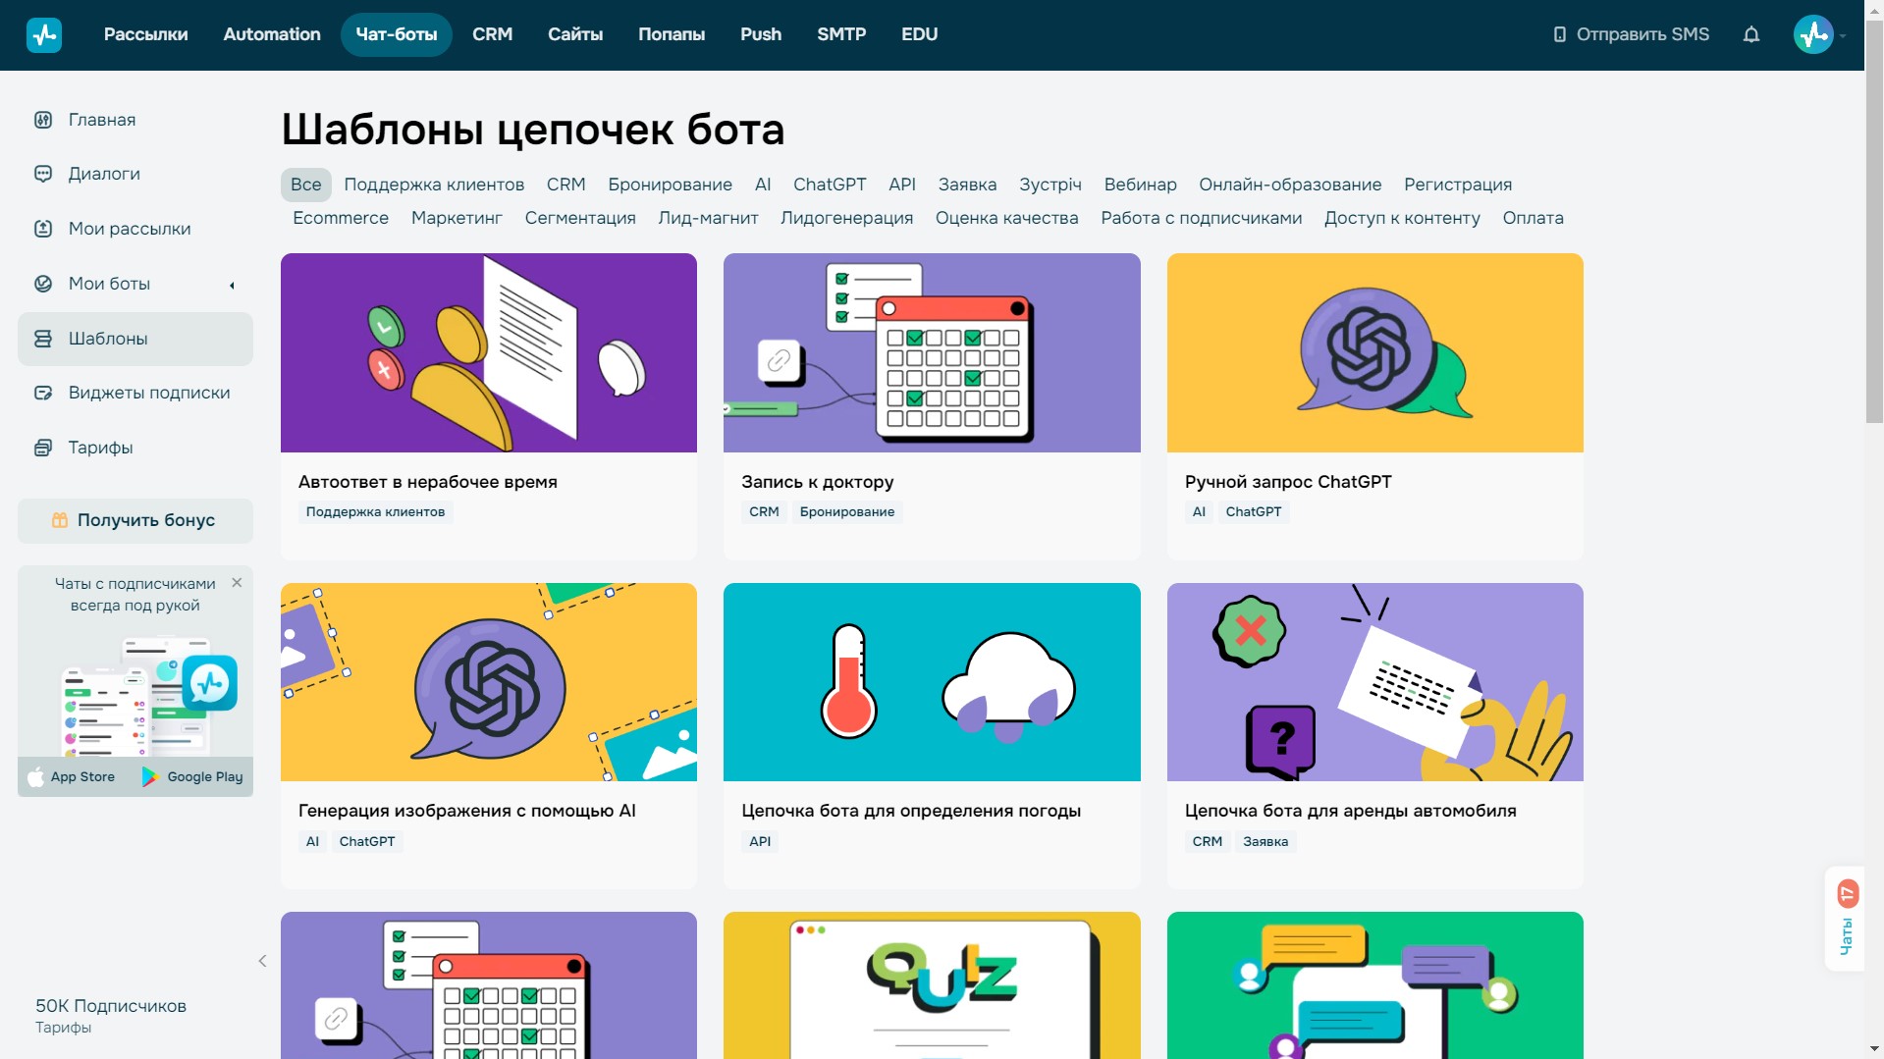Screen dimensions: 1884x1059
Task: Open Автоответ в нерабочее время template thumbnail
Action: 489,353
